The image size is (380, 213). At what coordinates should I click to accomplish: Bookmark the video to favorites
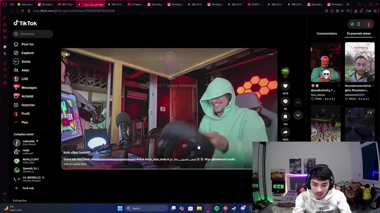pyautogui.click(x=285, y=117)
